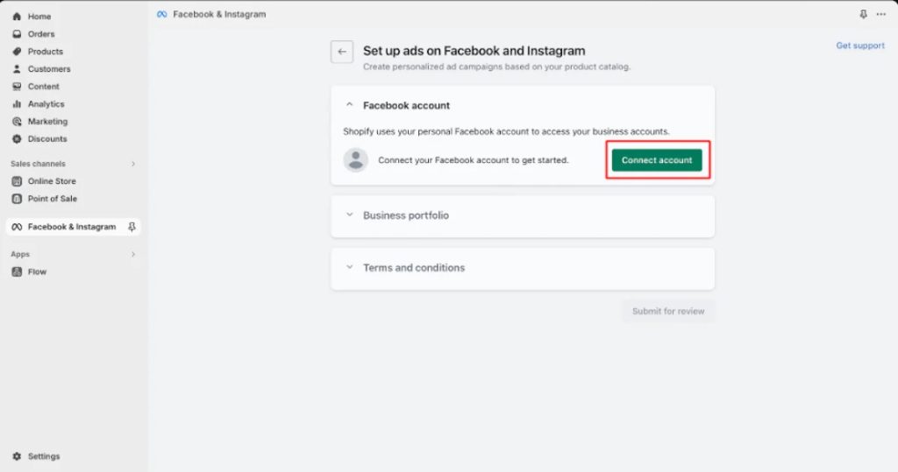The image size is (898, 472).
Task: Click the Sales channels heading text
Action: click(x=38, y=164)
